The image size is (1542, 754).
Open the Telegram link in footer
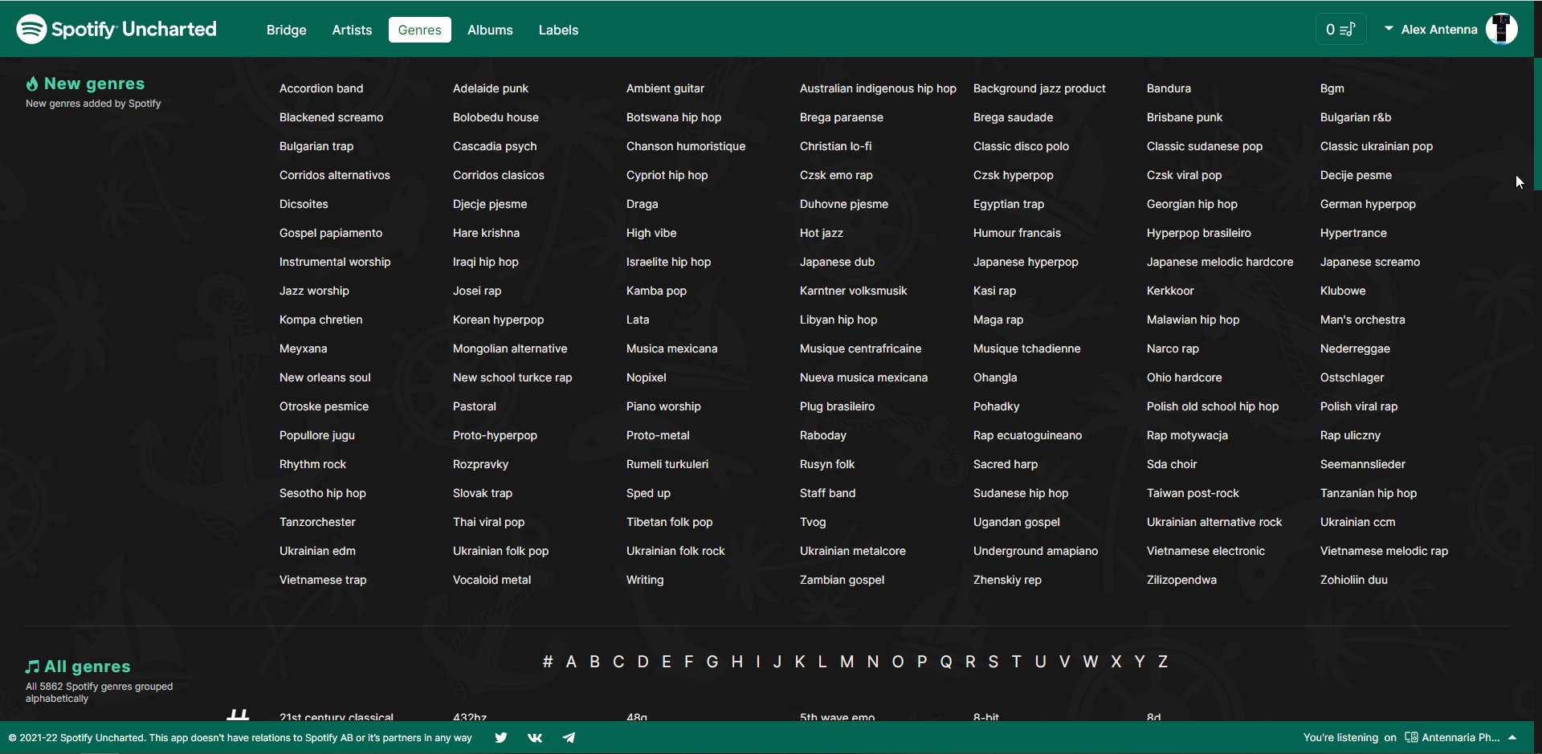point(569,737)
